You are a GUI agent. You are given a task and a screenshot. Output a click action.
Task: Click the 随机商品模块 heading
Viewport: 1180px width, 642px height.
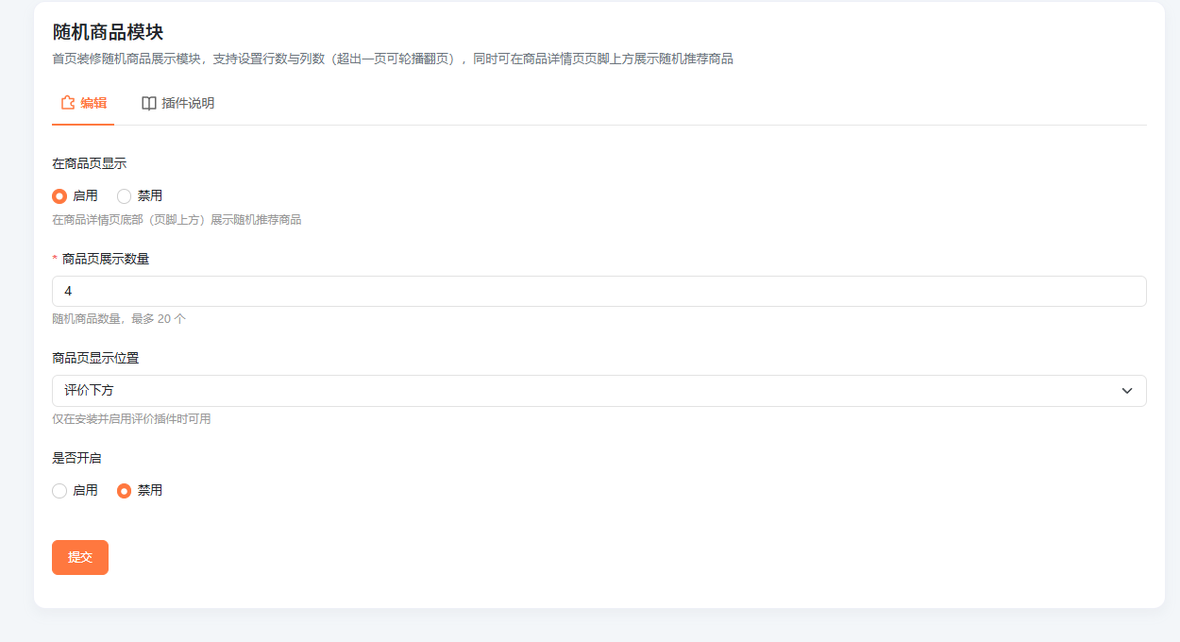[x=108, y=32]
